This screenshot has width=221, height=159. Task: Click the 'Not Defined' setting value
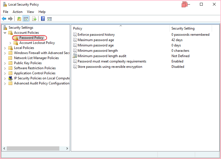tap(181, 56)
